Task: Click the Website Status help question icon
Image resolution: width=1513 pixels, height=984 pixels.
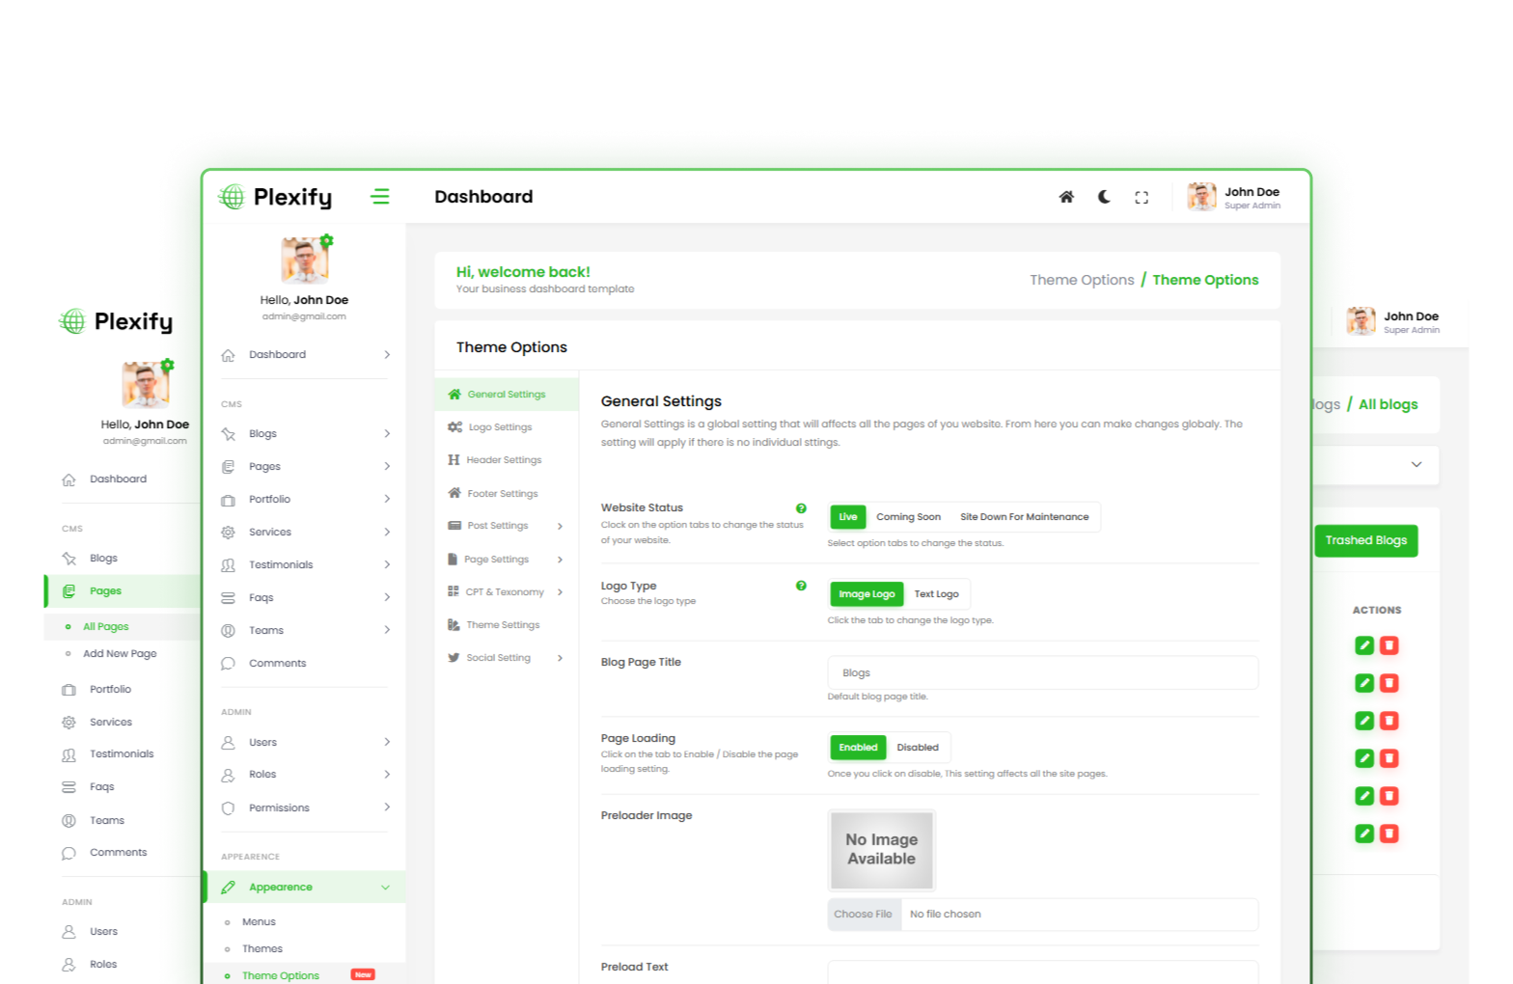Action: tap(801, 508)
